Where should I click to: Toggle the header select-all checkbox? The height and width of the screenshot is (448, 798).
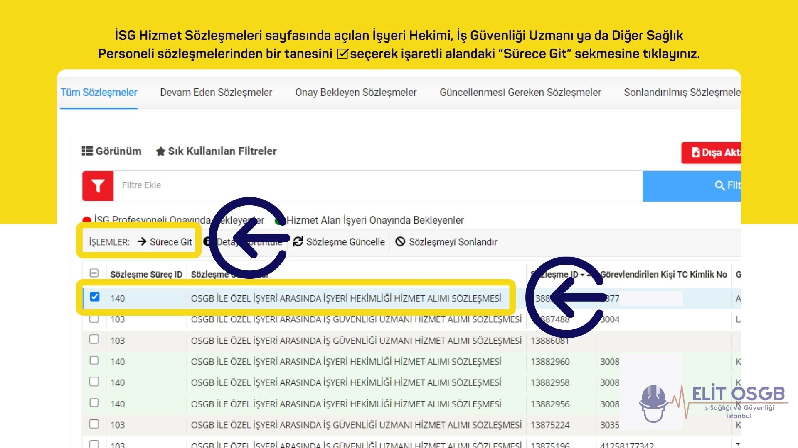tap(94, 273)
